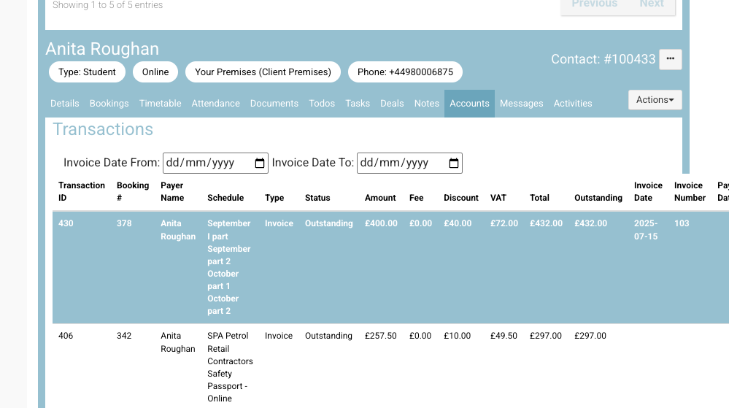
Task: Click the Phone: +44980006875 badge
Action: click(405, 72)
